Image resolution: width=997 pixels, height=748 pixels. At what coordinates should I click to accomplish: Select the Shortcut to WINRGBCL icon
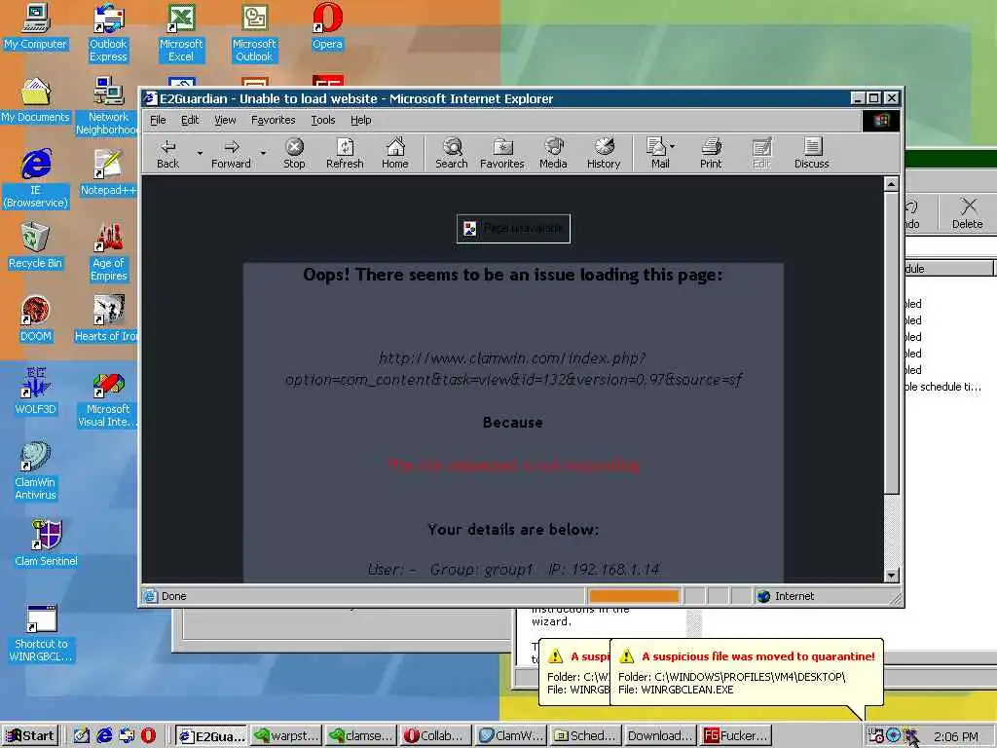tap(41, 633)
